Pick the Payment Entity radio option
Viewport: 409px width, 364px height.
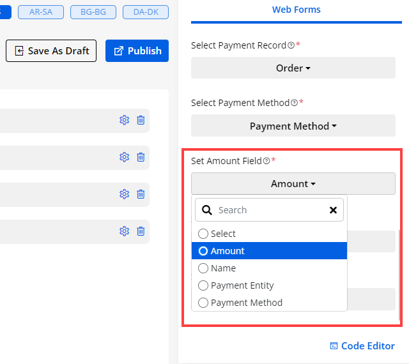click(203, 285)
